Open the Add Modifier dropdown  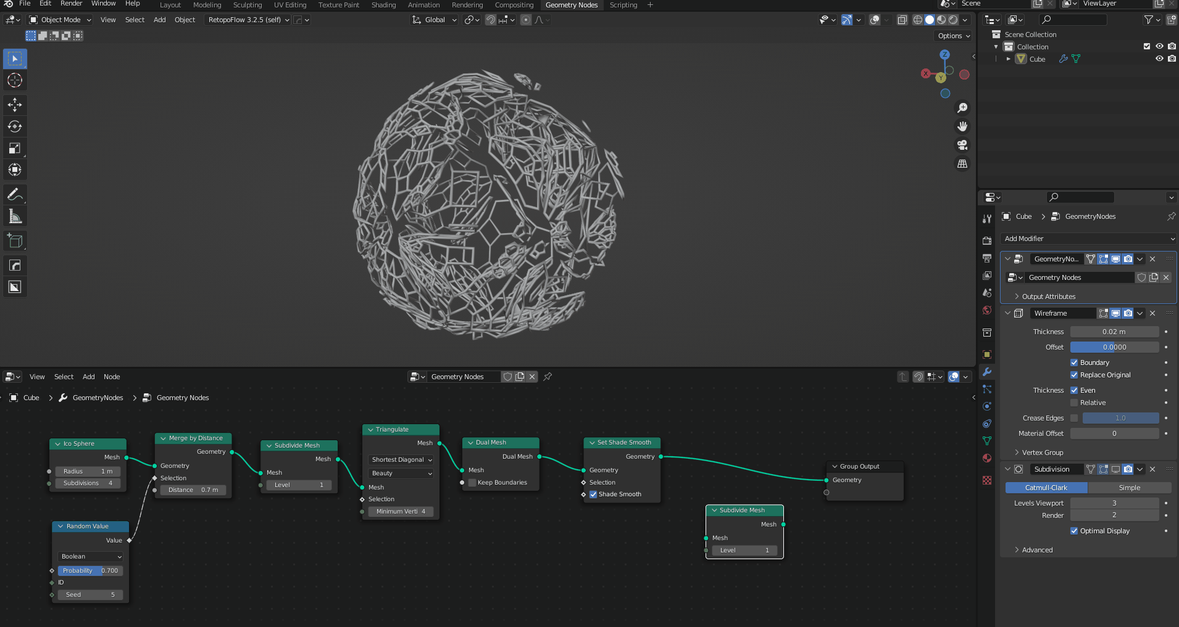(1088, 239)
